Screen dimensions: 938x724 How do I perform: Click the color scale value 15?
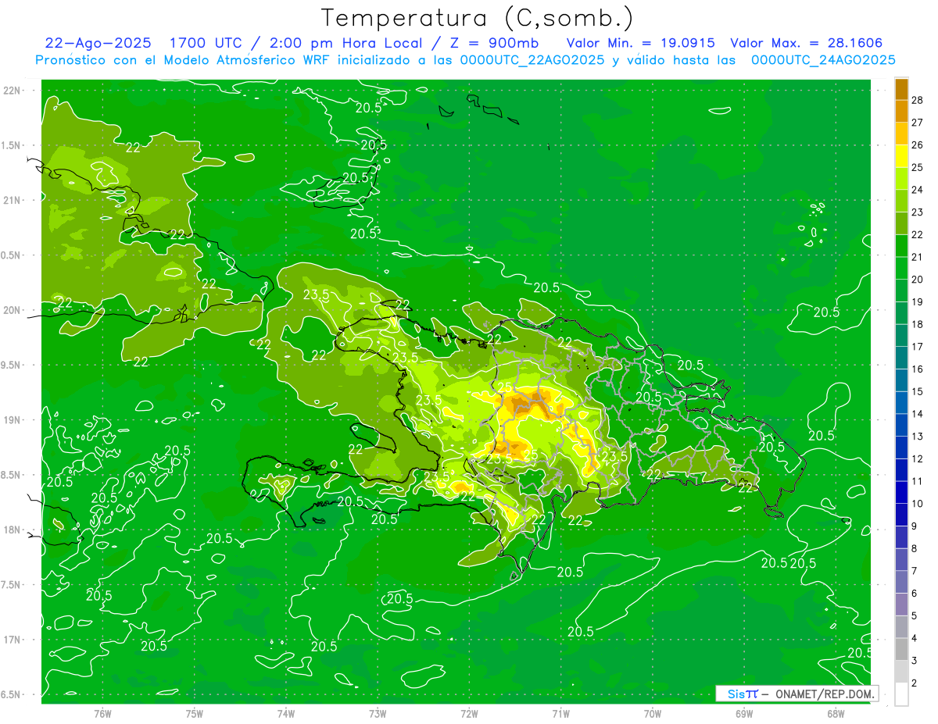(917, 391)
